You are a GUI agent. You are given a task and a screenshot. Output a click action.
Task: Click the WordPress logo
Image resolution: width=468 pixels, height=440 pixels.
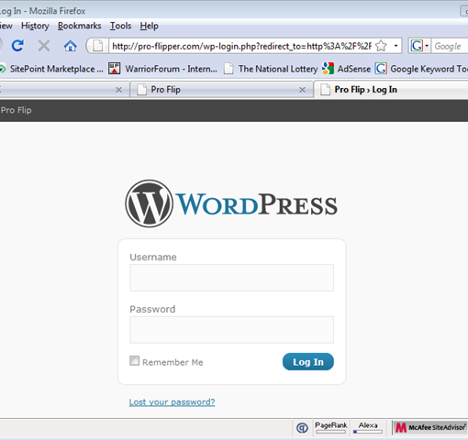231,203
